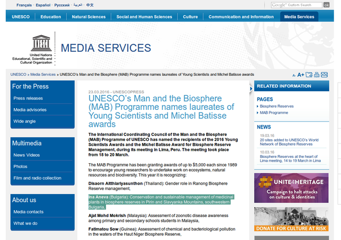Click the bookmark page folder icon

point(309,75)
